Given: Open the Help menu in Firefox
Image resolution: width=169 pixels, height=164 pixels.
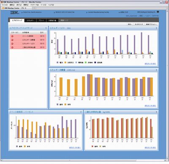Looking at the screenshot, I should tap(51, 5).
